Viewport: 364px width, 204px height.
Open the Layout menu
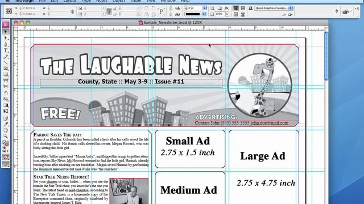[69, 1]
